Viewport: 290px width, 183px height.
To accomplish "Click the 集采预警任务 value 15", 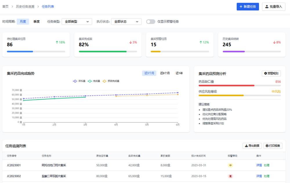I will (153, 45).
